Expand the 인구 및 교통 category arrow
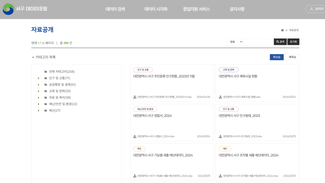 tap(39, 78)
